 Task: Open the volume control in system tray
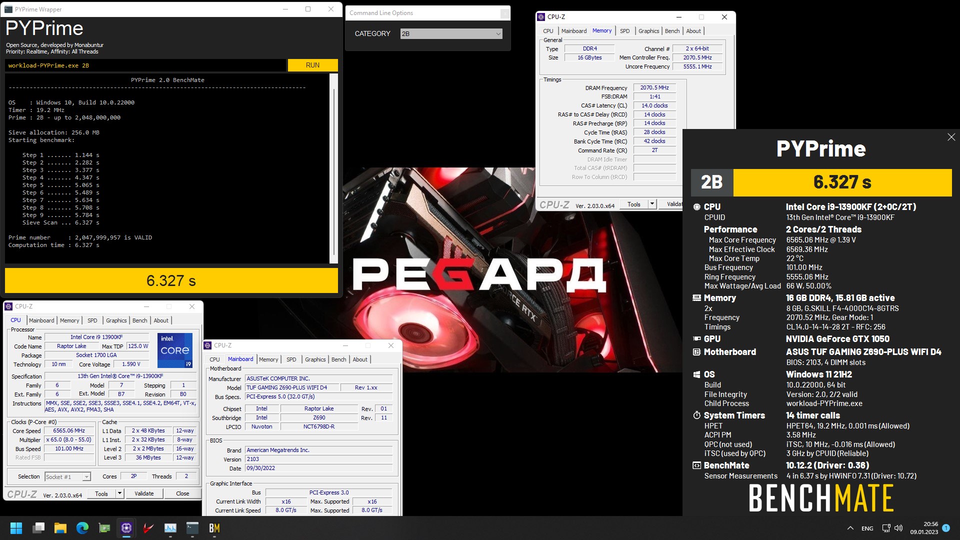pyautogui.click(x=899, y=528)
